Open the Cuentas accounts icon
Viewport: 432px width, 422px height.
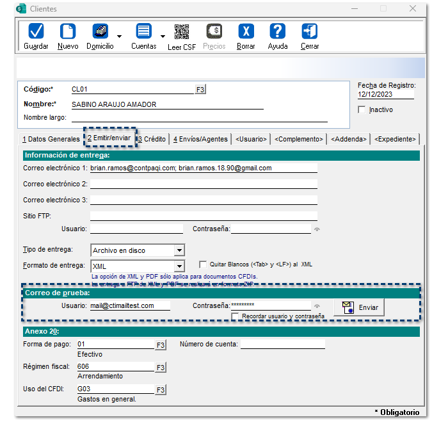click(x=143, y=32)
